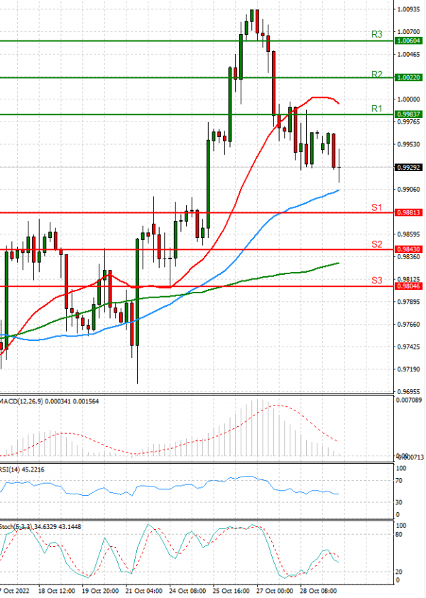Click the 1.00000 price axis value
The width and height of the screenshot is (426, 598).
pyautogui.click(x=408, y=99)
